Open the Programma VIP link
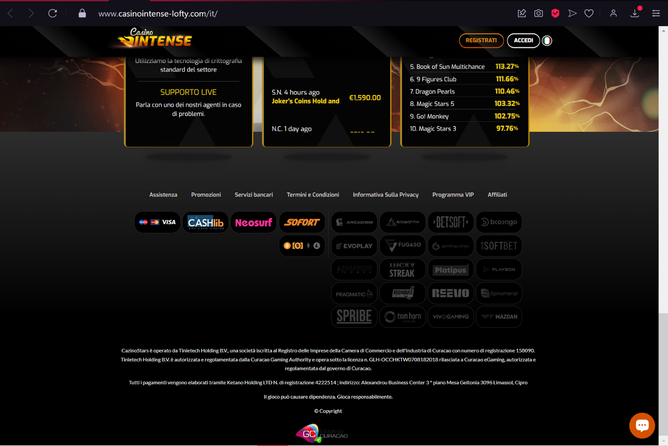668x446 pixels. pos(453,195)
